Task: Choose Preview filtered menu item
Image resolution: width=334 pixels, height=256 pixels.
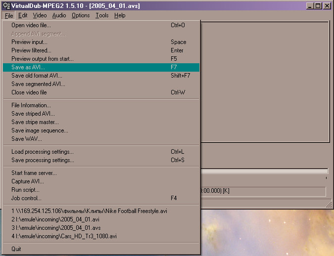Action: coord(31,50)
